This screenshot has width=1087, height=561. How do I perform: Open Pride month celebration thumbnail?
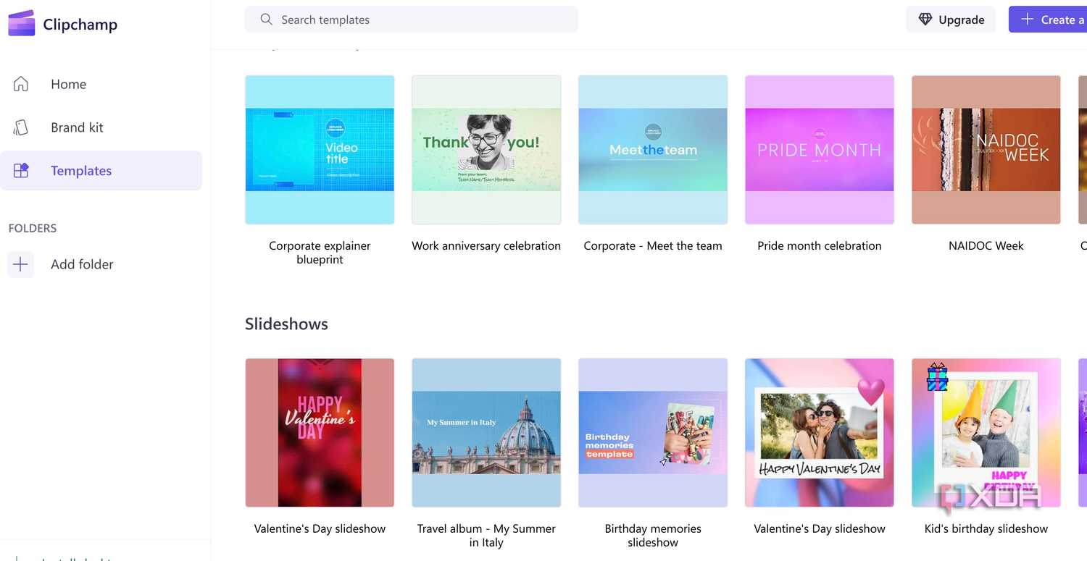tap(820, 150)
